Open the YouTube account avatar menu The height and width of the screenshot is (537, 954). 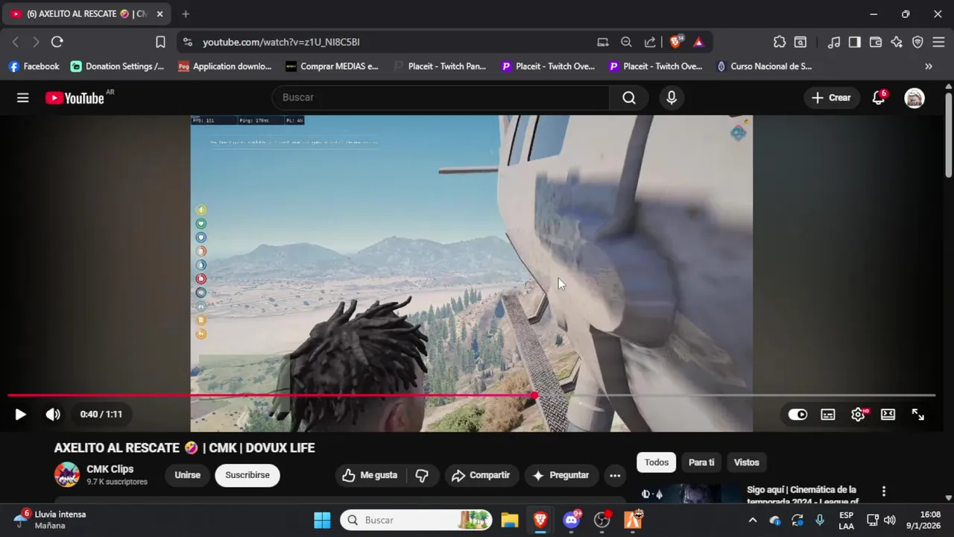[x=914, y=98]
